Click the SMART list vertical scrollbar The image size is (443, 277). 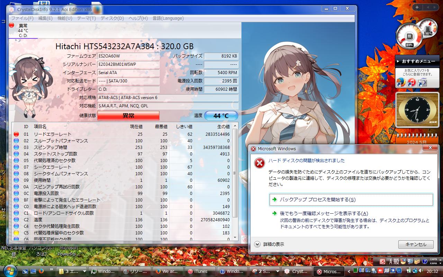(235, 181)
